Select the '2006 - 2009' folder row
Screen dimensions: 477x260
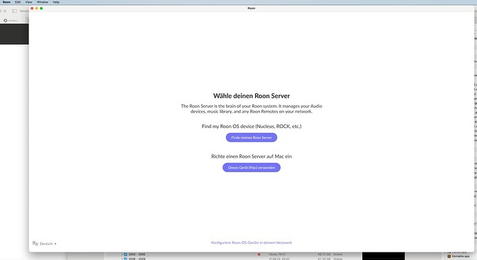click(x=233, y=259)
